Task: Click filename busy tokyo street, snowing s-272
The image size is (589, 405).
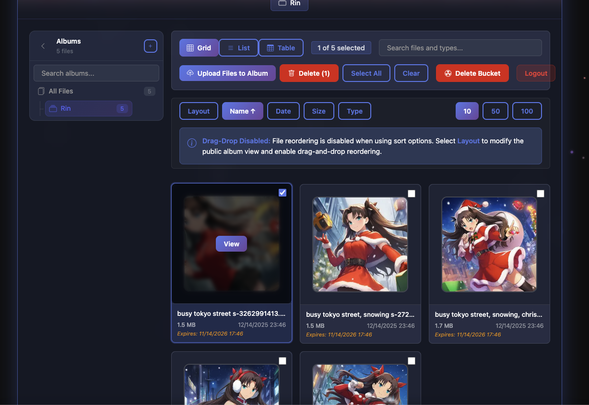Action: 360,315
